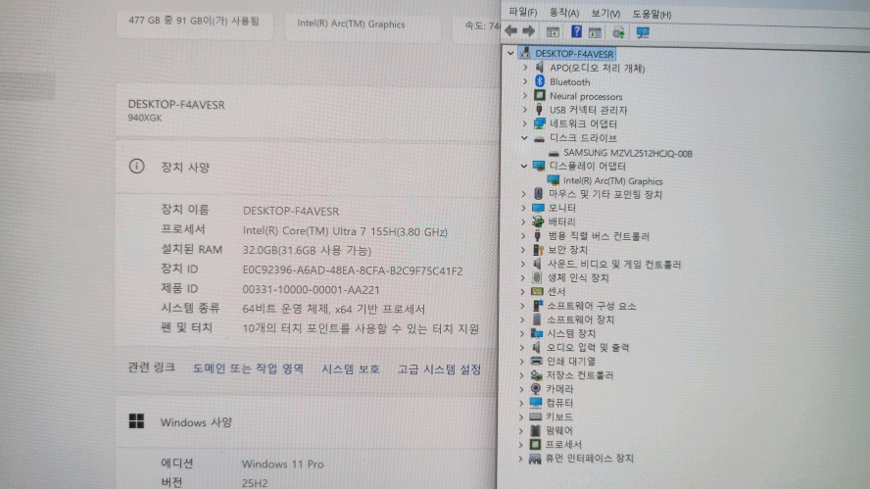Viewport: 870px width, 489px height.
Task: Click the RAM value 32.0GB(31.6GB 사용 가능)
Action: 307,250
